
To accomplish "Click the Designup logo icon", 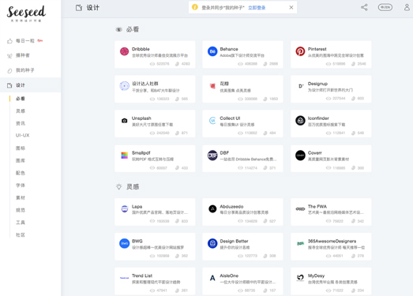I will (x=301, y=86).
